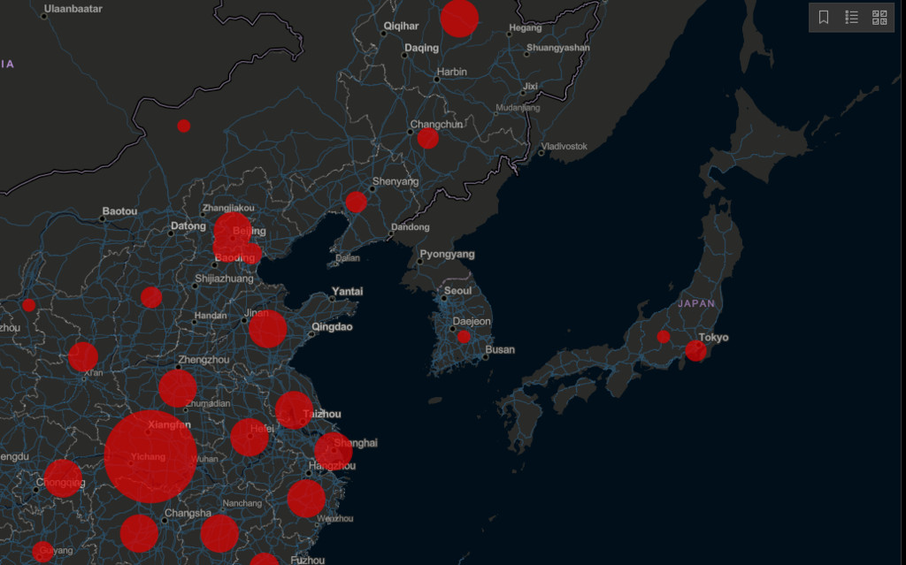This screenshot has height=565, width=906.
Task: Click the red circle beside Jinan
Action: pos(268,330)
